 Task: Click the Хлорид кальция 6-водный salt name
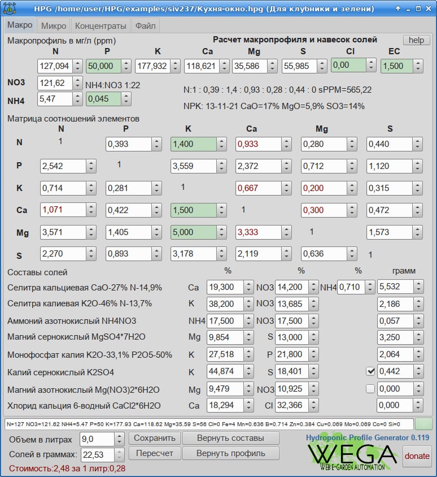pos(84,406)
